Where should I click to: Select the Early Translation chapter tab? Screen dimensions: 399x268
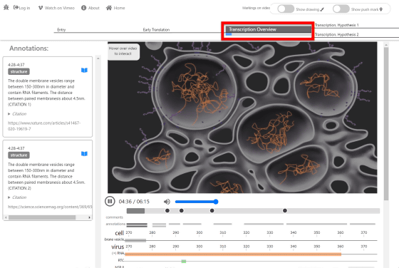156,30
